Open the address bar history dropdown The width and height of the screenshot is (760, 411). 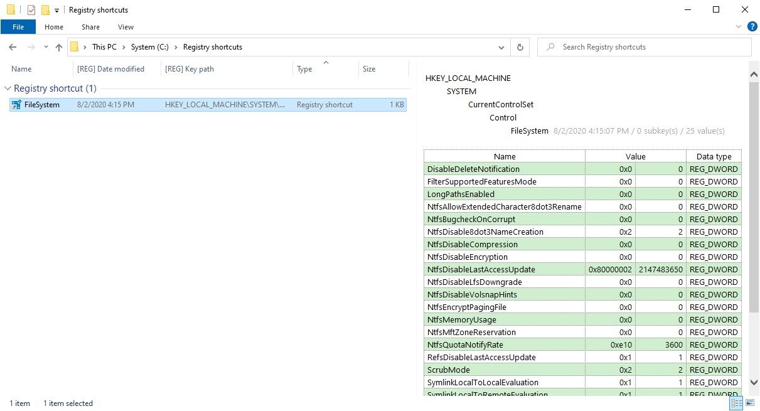click(501, 46)
